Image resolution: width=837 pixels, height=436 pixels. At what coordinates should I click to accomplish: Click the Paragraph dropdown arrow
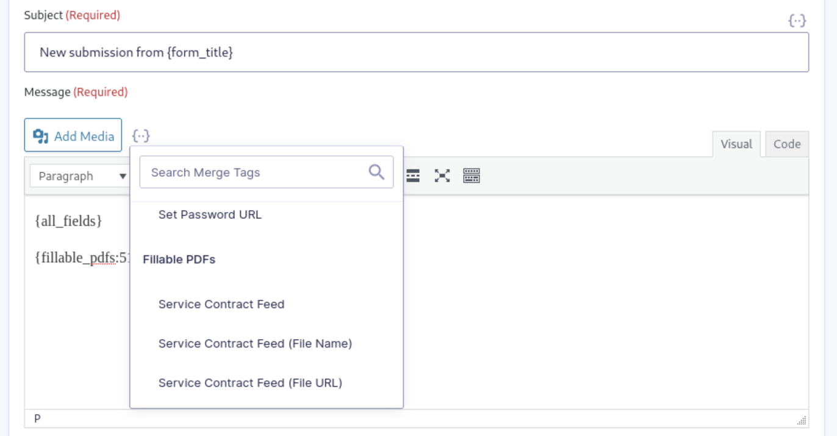click(x=124, y=176)
